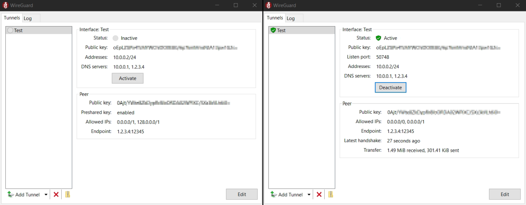The width and height of the screenshot is (526, 205).
Task: Click Listen port value 50748
Action: click(x=383, y=57)
